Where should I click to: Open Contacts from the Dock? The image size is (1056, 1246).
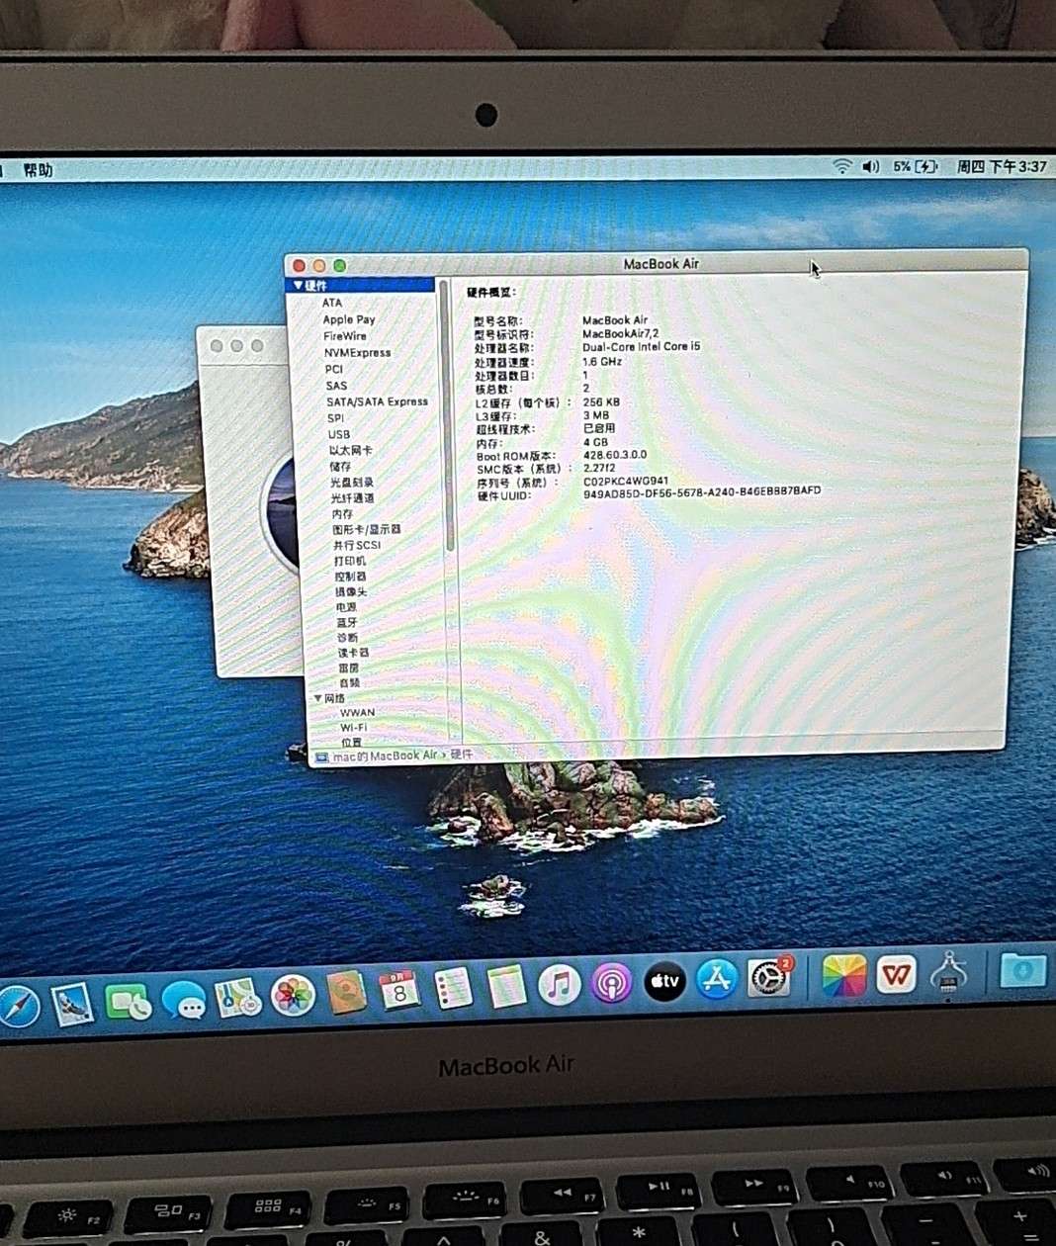[x=347, y=993]
